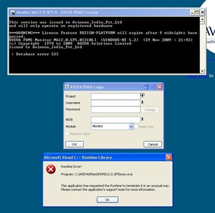Click the MDB input field
The height and width of the screenshot is (213, 215).
[x=116, y=120]
